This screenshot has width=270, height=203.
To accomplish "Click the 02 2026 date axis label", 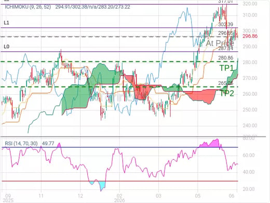I will (x=119, y=198).
